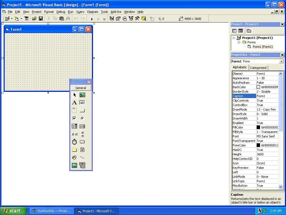Select the Label control tool
286x215 pixels.
74,102
